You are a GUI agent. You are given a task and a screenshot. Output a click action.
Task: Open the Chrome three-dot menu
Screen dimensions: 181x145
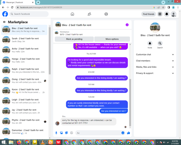pos(178,7)
